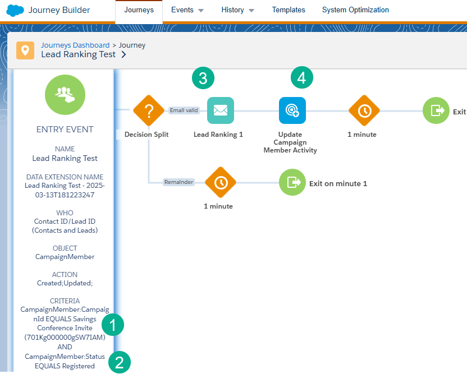Click the Salesforce cloud logo

(15, 10)
